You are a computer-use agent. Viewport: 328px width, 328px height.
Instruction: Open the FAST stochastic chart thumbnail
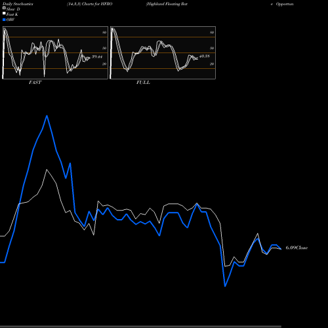coord(55,52)
